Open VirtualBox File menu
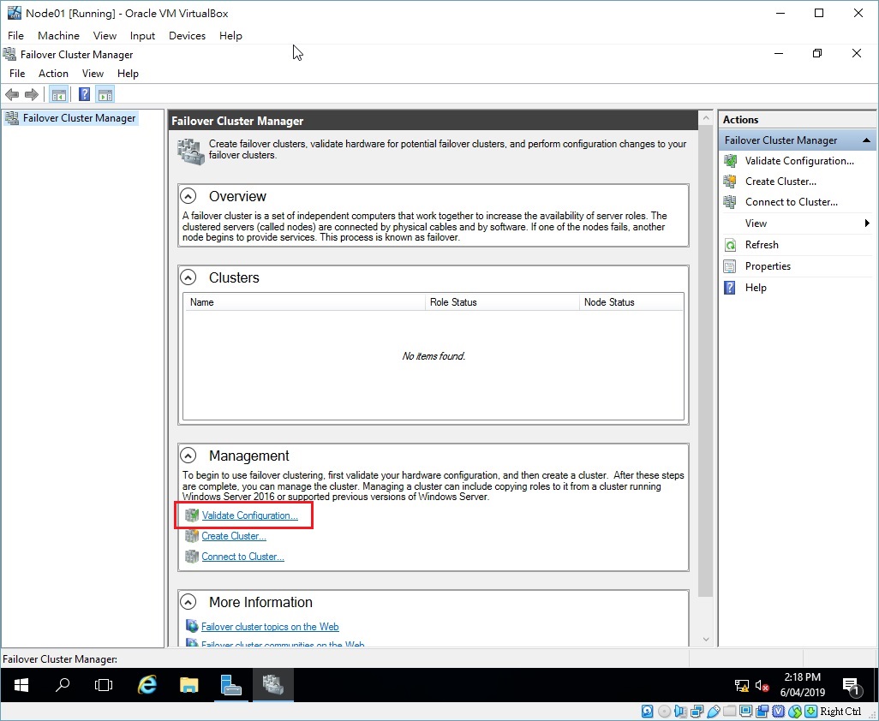The width and height of the screenshot is (879, 721). point(15,35)
